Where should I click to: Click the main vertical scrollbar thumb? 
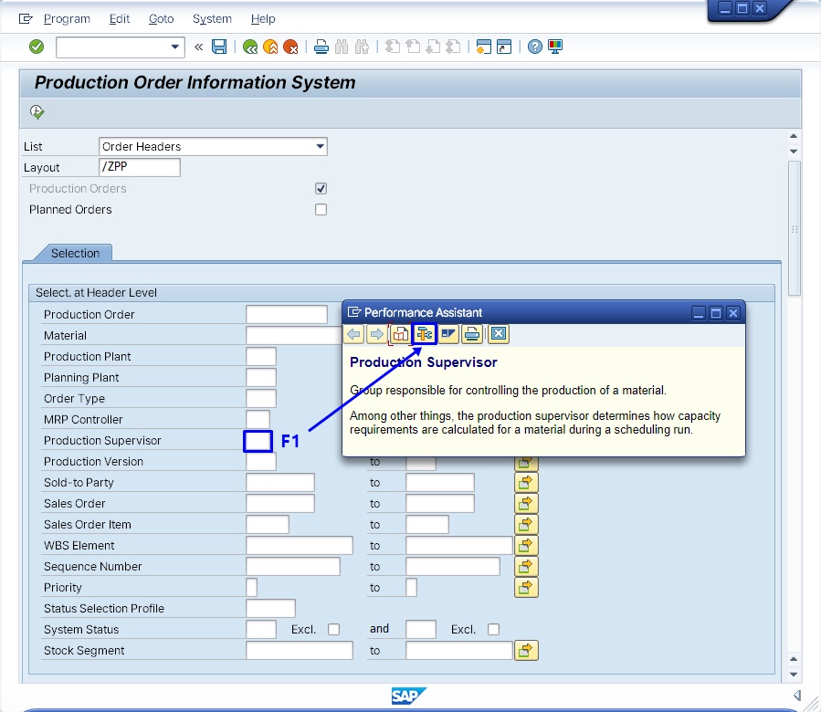click(795, 228)
